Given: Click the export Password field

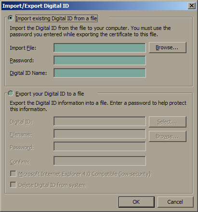Looking at the screenshot, I should tap(100, 146).
